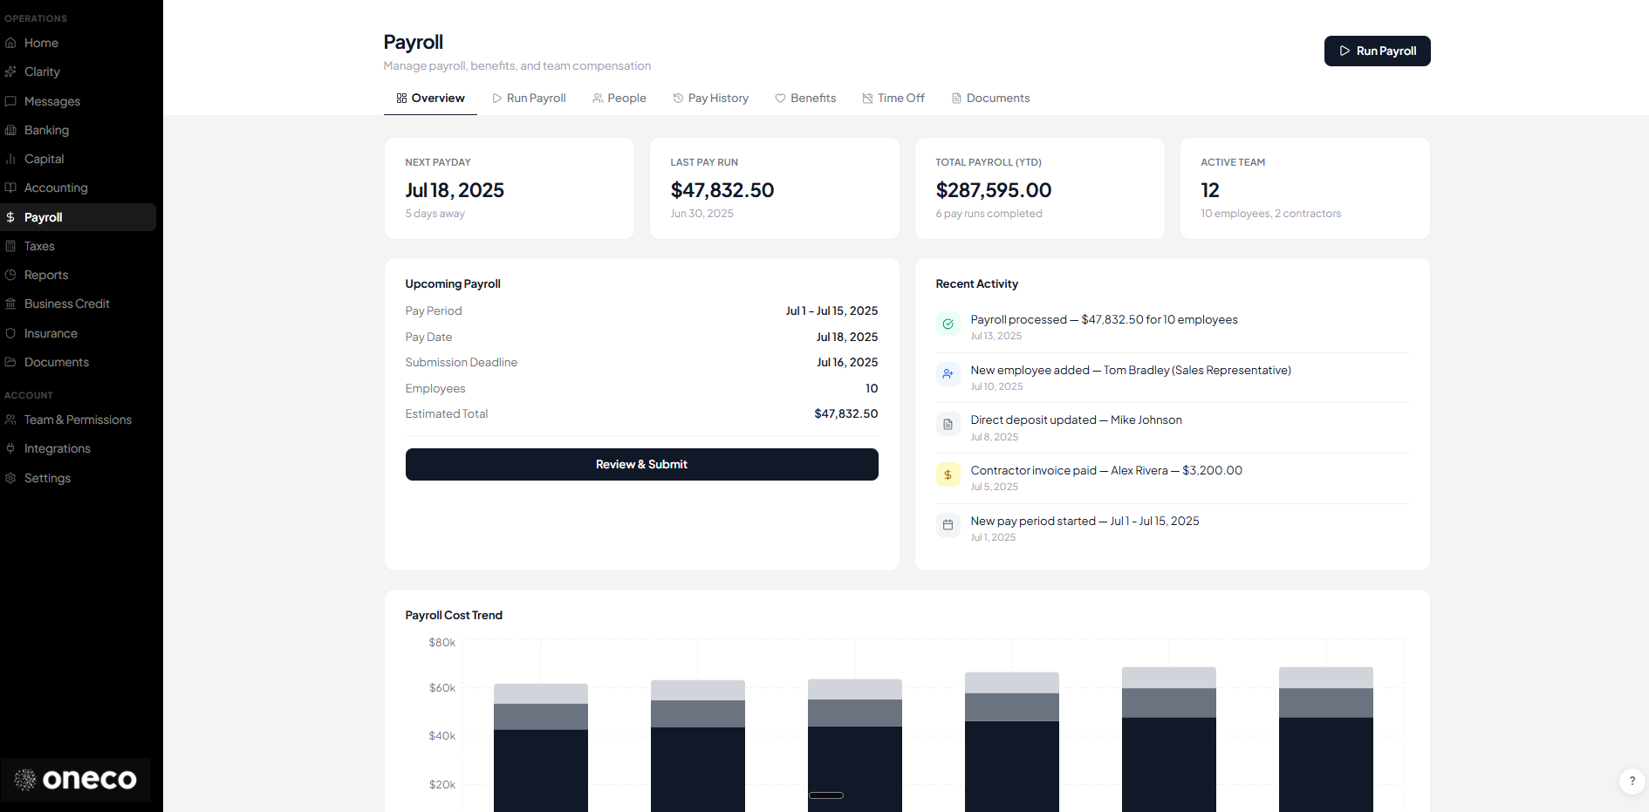Click the Total Payroll (YTD) card
Screen dimensions: 1649x812
[1039, 188]
